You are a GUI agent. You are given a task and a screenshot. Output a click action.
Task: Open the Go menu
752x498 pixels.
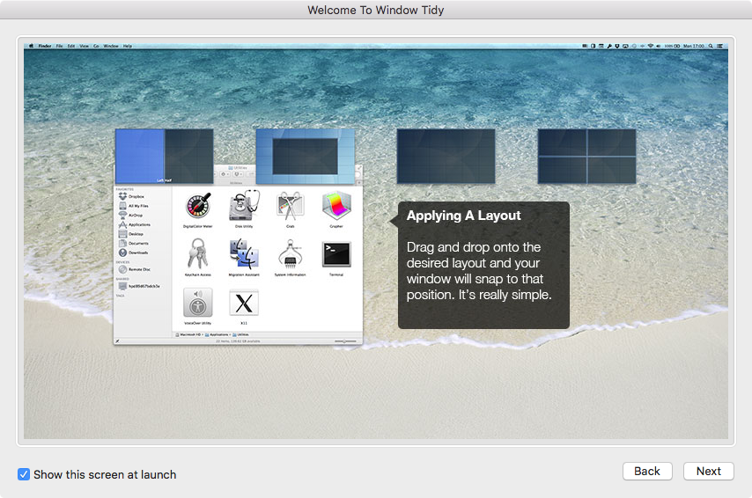96,46
